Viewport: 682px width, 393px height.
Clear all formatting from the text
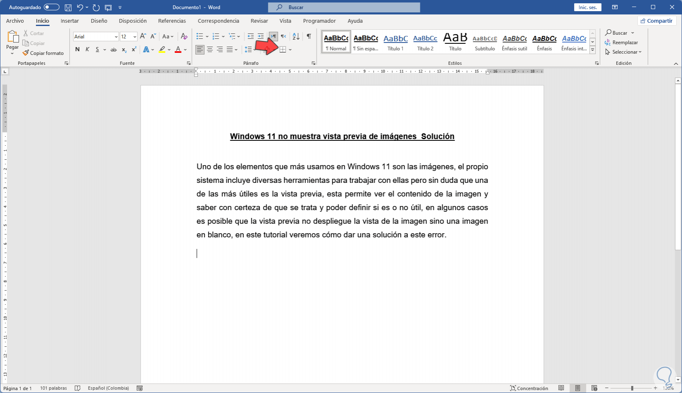[184, 37]
